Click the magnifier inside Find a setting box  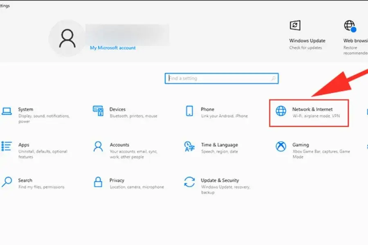[274, 78]
